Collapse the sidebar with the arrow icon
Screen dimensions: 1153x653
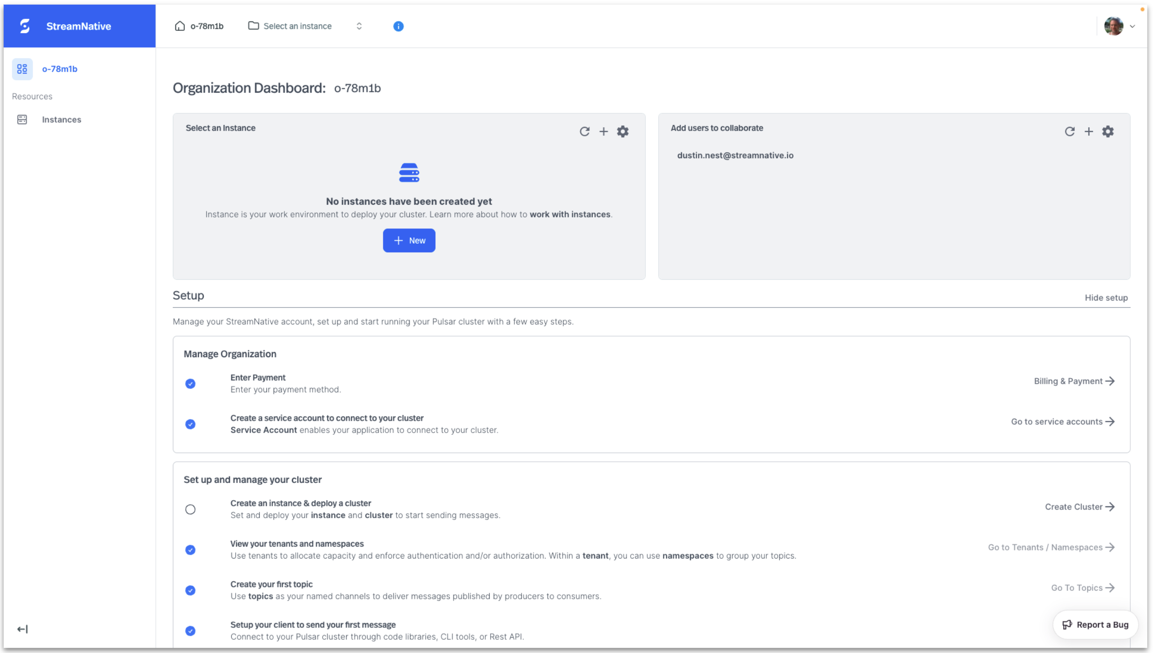pos(22,629)
